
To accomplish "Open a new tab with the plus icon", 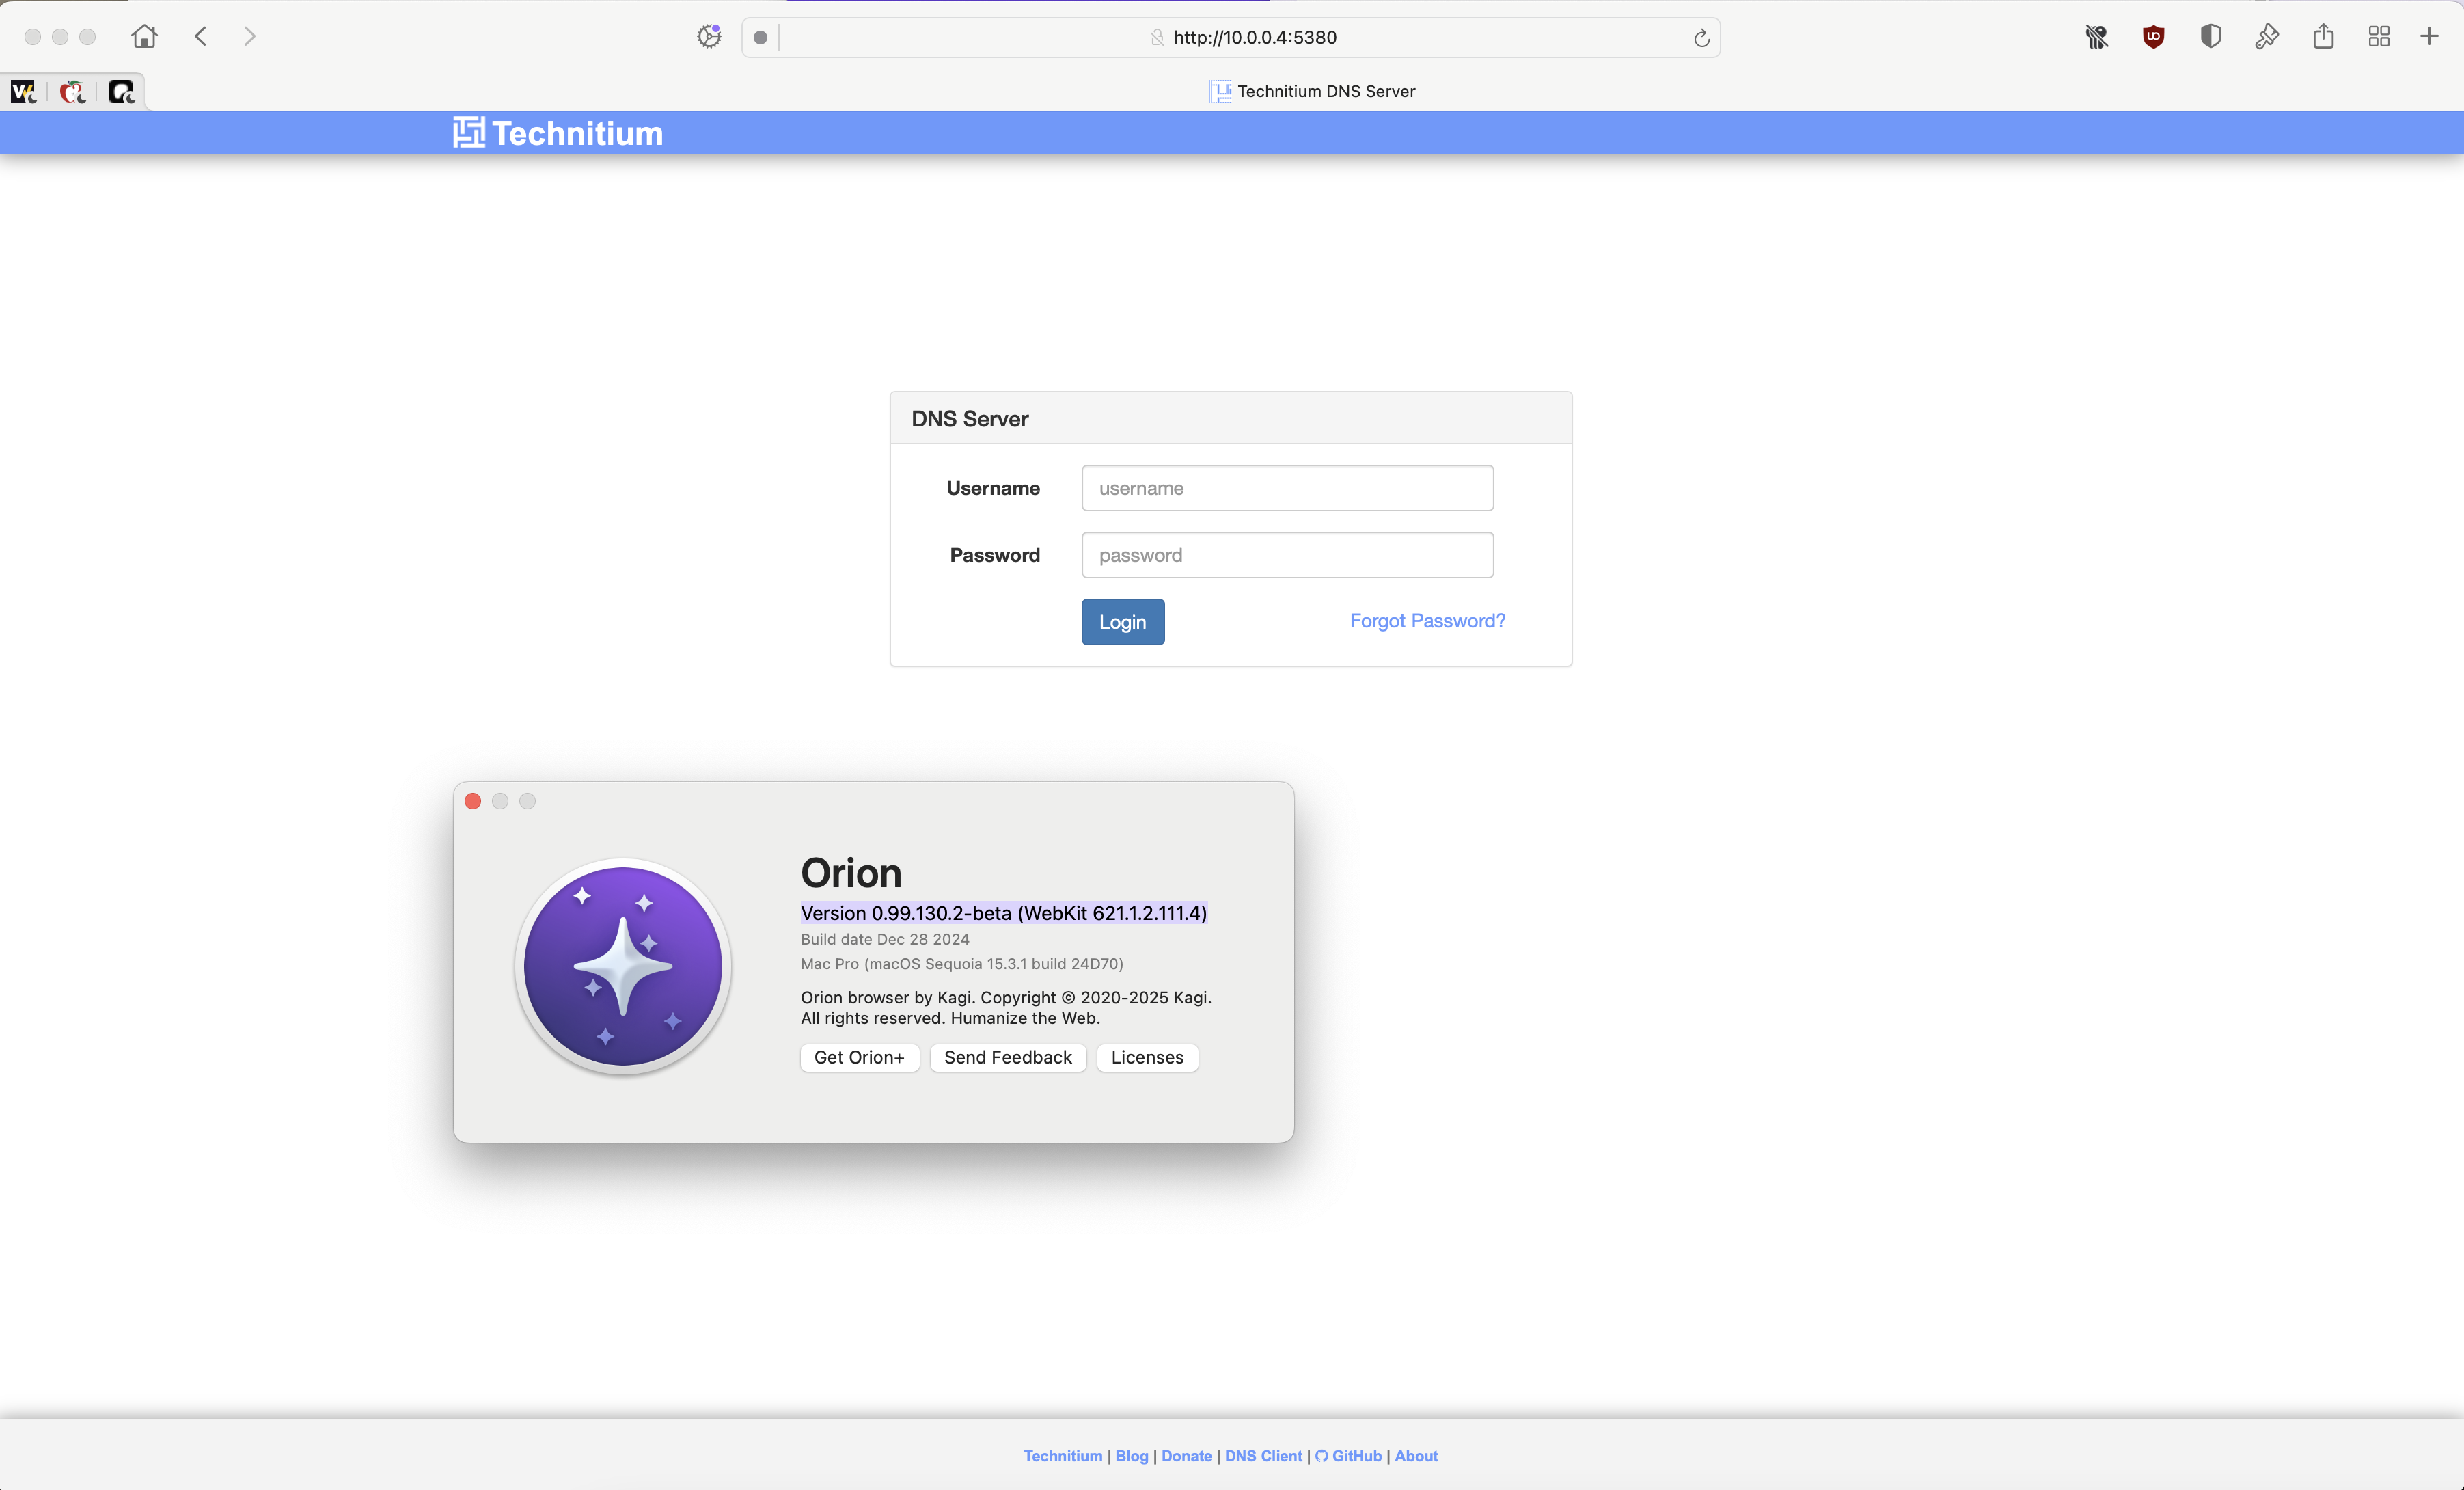I will tap(2429, 37).
